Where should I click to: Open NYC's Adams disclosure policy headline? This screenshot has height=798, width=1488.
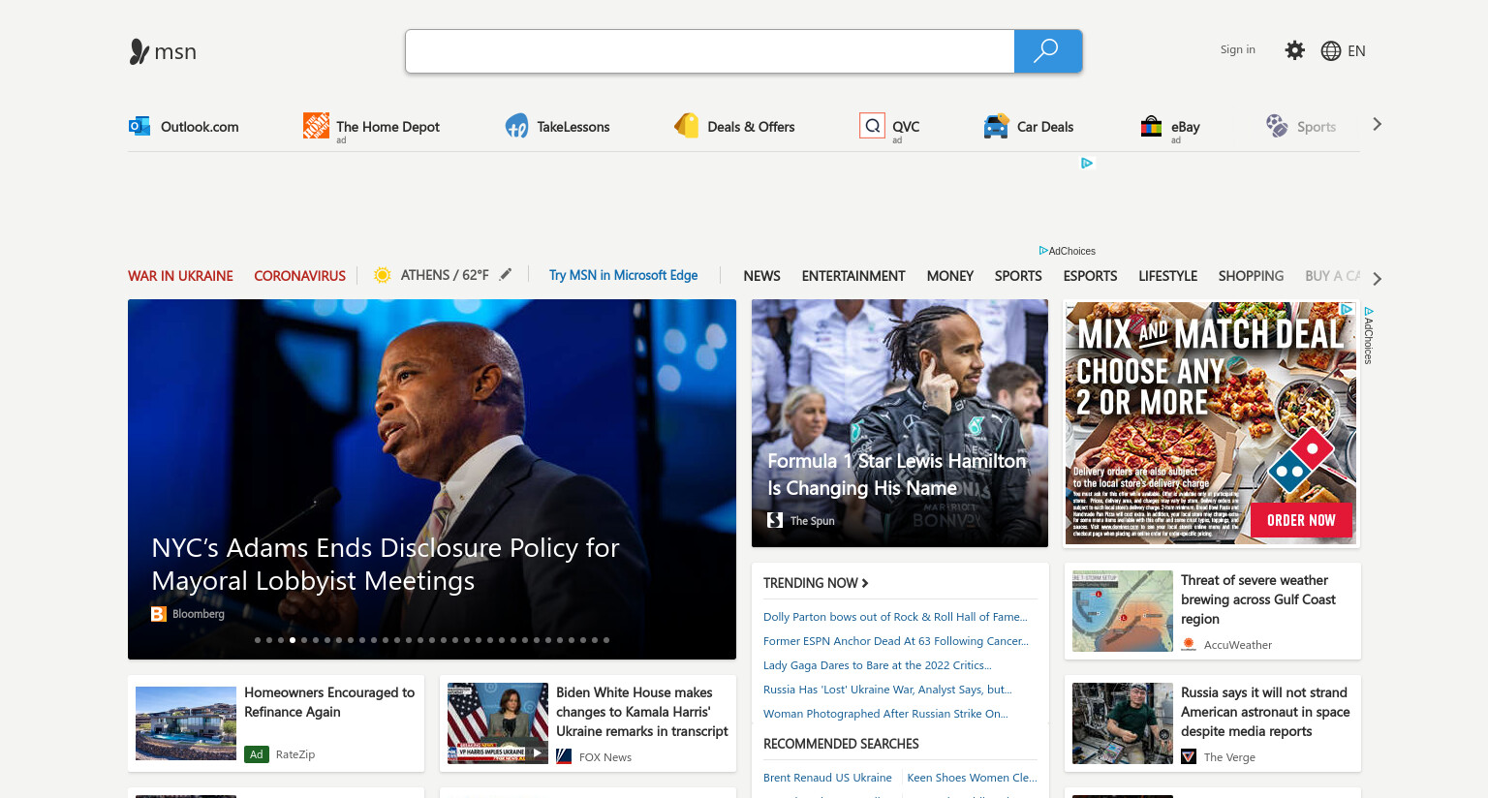385,564
